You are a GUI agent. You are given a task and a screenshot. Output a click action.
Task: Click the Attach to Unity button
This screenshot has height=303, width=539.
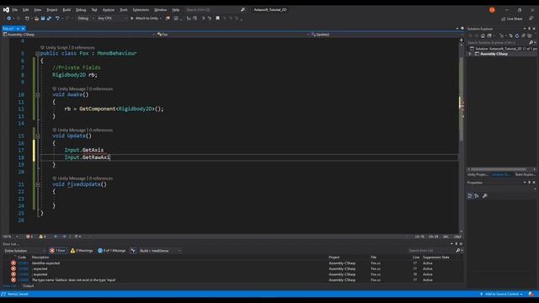[x=146, y=19]
